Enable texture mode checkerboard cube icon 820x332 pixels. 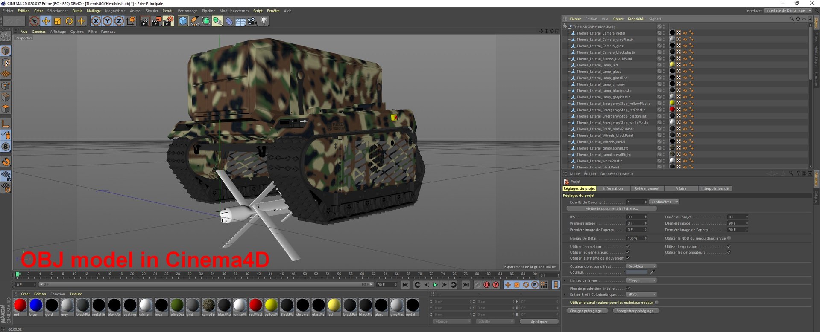click(x=6, y=63)
